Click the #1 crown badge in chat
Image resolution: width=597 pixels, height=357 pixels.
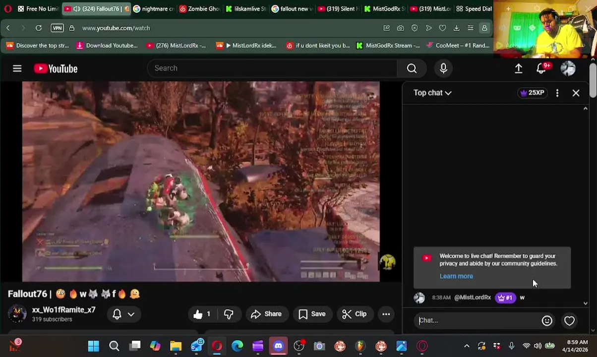505,297
